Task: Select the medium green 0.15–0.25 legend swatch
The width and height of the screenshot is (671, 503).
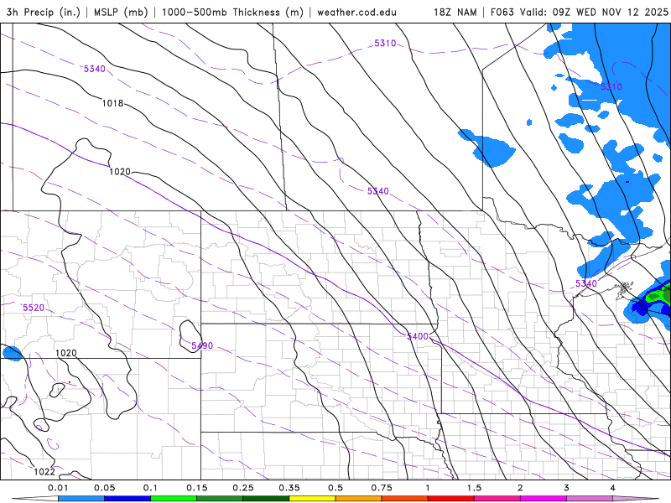Action: tap(220, 499)
